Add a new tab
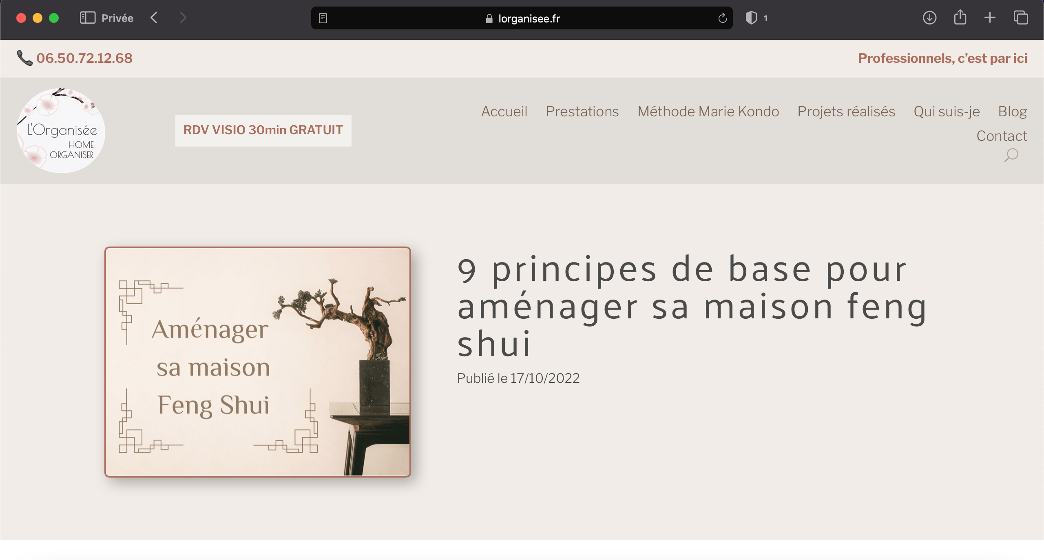Screen dimensions: 1044x560 pyautogui.click(x=990, y=18)
